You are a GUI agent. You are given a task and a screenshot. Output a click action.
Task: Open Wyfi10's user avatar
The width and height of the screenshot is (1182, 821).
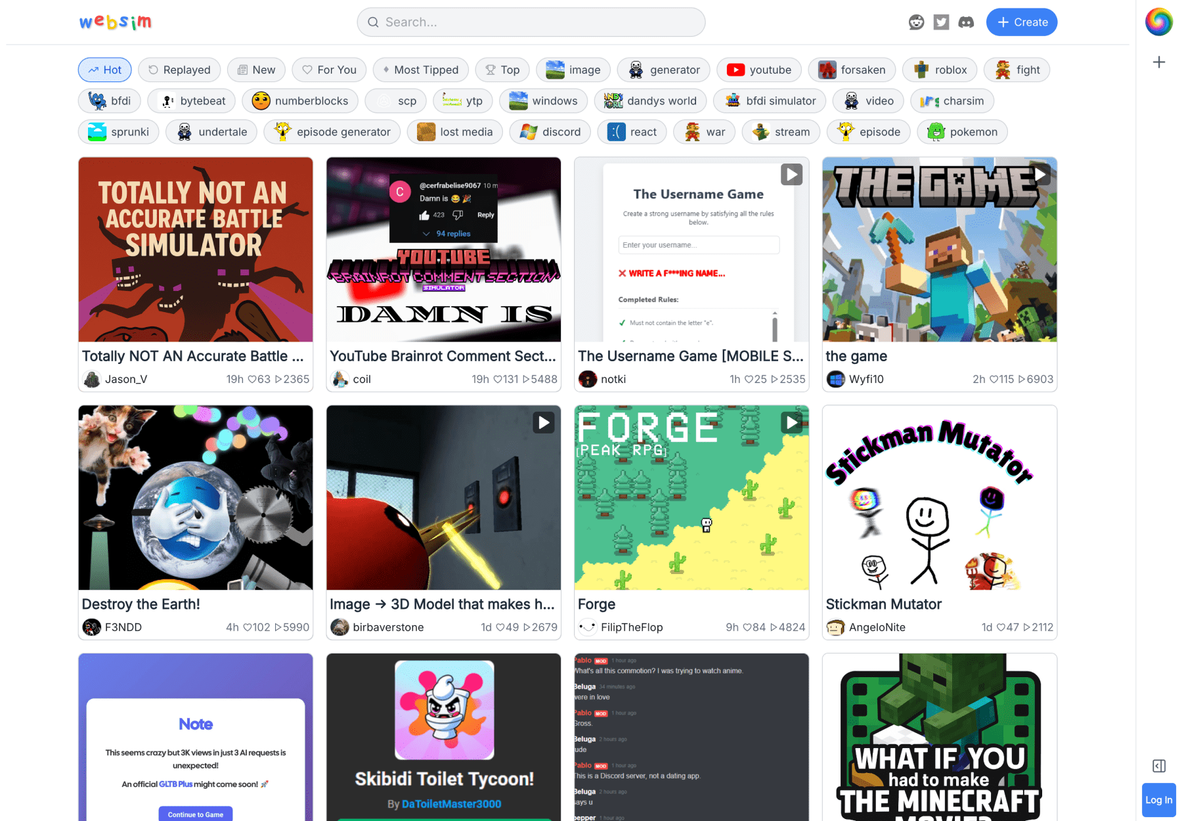click(836, 379)
